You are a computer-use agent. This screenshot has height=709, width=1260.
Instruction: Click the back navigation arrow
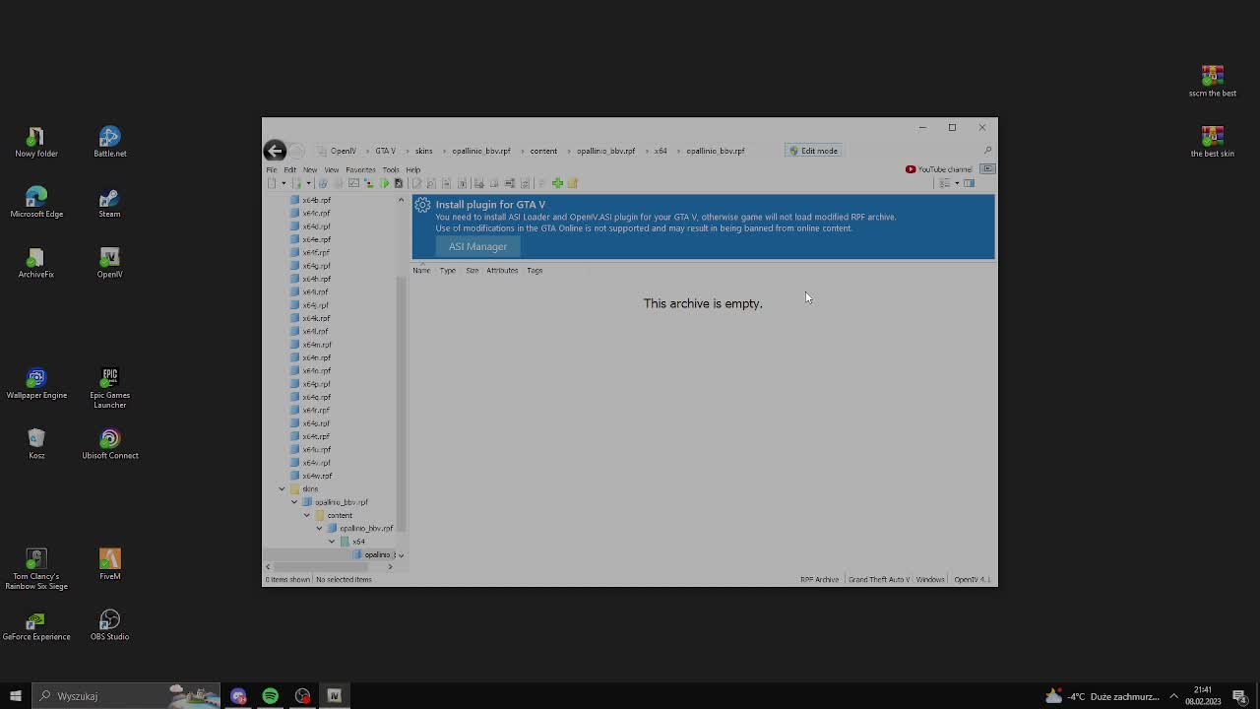[275, 150]
